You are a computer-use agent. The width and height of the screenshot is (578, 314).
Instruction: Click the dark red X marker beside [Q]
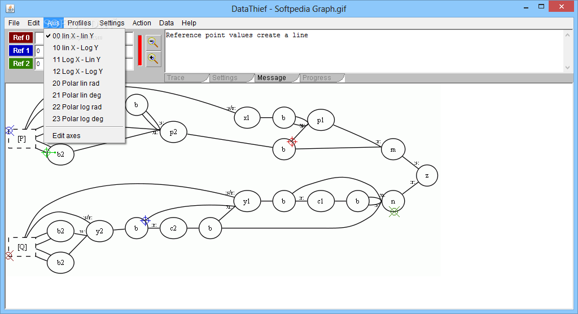[x=9, y=256]
